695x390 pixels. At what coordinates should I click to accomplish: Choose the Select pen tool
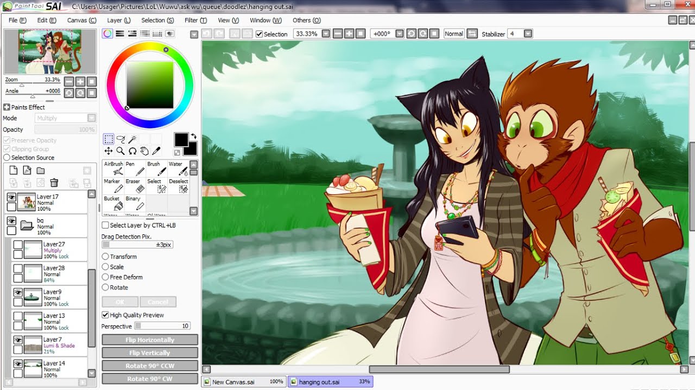156,185
